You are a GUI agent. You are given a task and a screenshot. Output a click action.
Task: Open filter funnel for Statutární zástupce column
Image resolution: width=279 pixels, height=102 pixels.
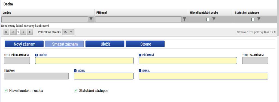[x=259, y=19]
